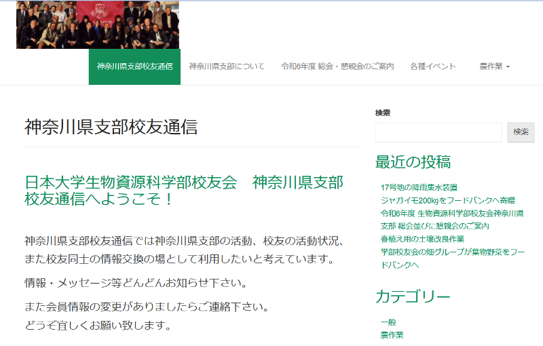Open post 17号地の降雨集水装置
This screenshot has height=346, width=543.
pos(419,187)
